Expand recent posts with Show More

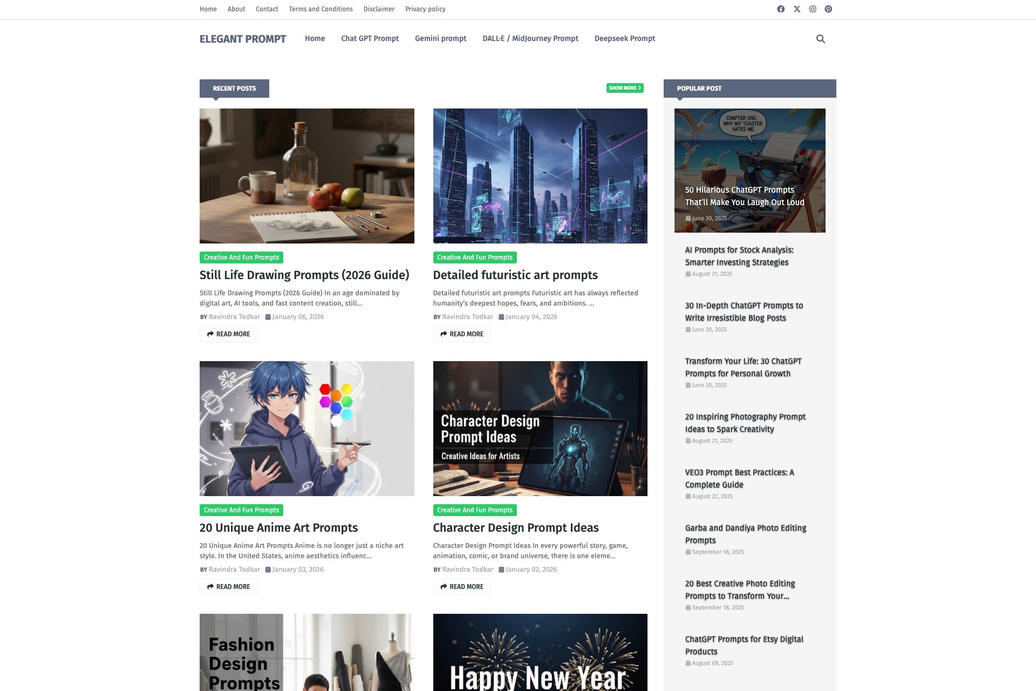(625, 88)
